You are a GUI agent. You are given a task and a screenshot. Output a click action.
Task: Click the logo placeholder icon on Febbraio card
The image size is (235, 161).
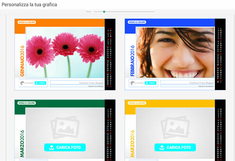coord(133,83)
